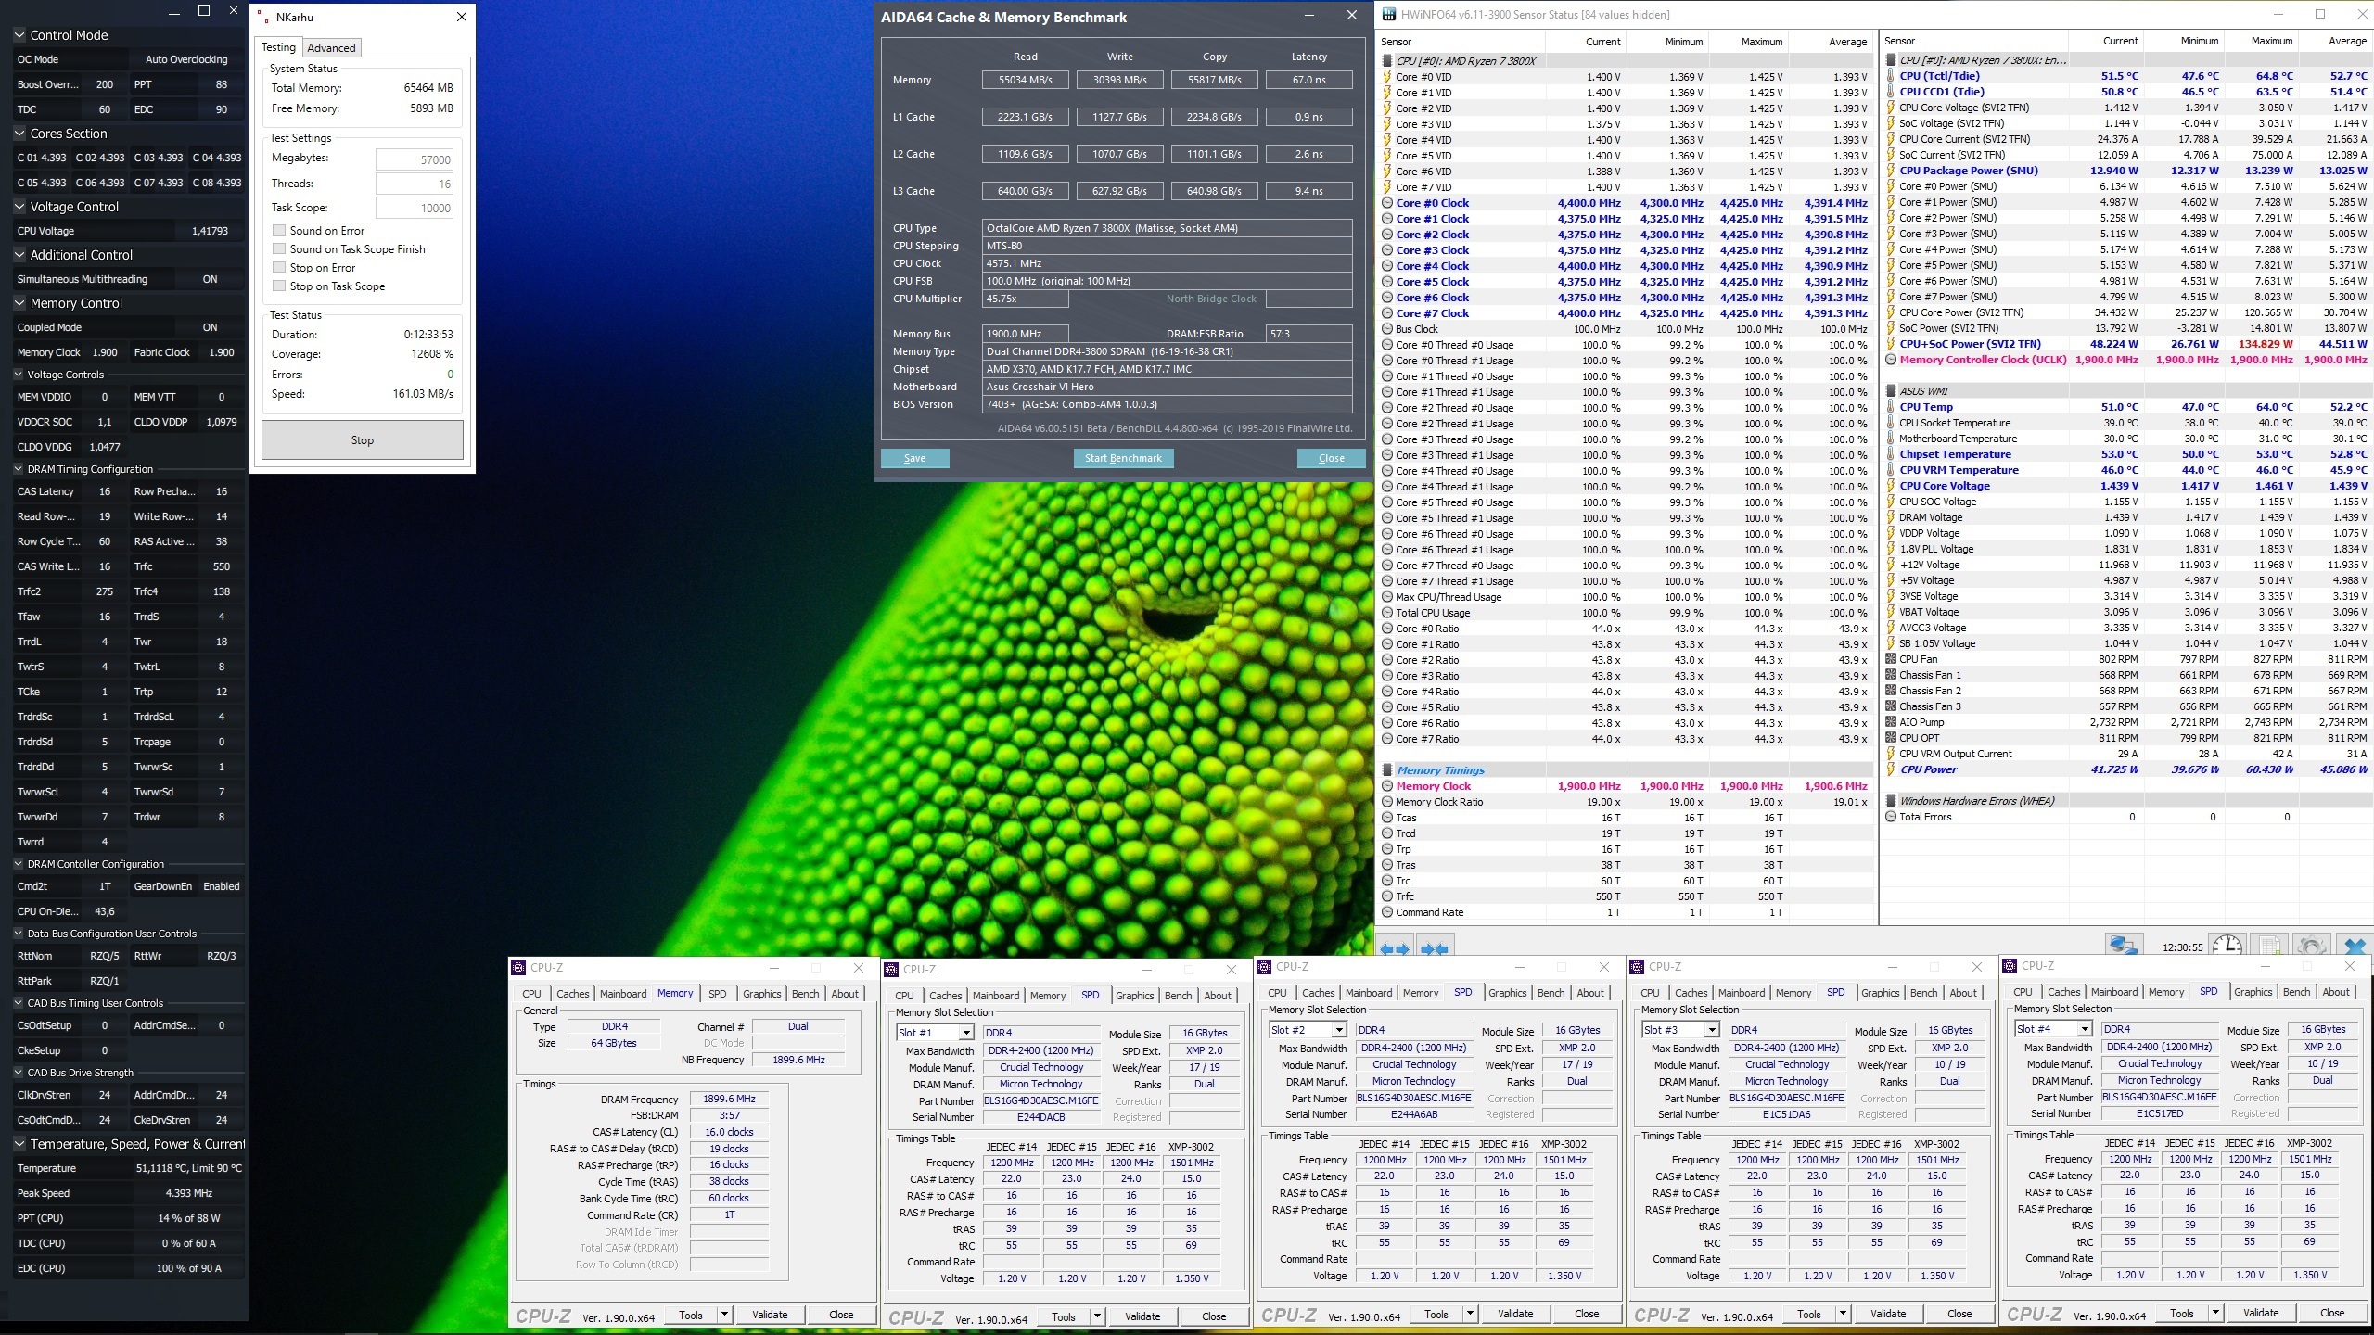Open the Mainboard tab in the first CPU-Z window
Screen dimensions: 2374x1335
pyautogui.click(x=622, y=994)
